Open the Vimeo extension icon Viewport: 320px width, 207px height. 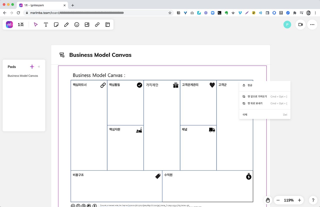(240, 13)
